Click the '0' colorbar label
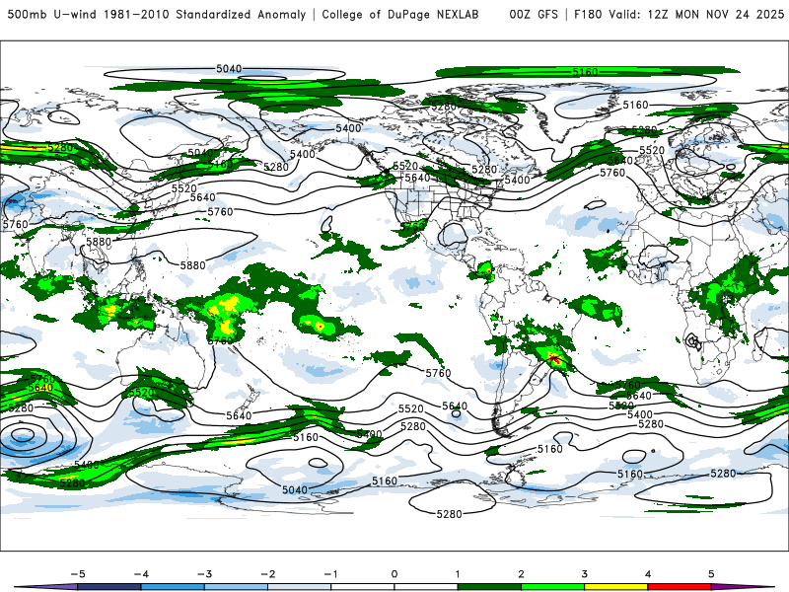Screen dimensions: 789x592 pyautogui.click(x=394, y=574)
